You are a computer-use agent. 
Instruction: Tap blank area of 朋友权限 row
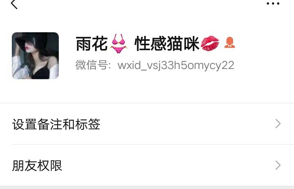tap(169, 165)
